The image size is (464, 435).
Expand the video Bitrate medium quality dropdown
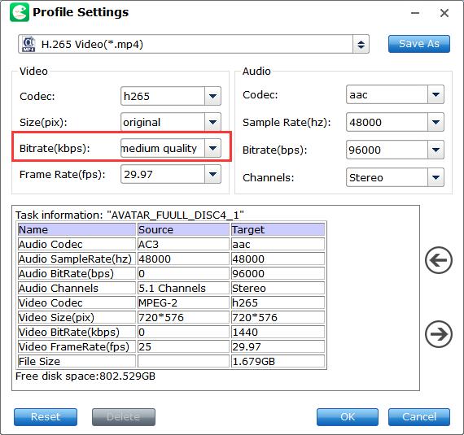(x=212, y=148)
